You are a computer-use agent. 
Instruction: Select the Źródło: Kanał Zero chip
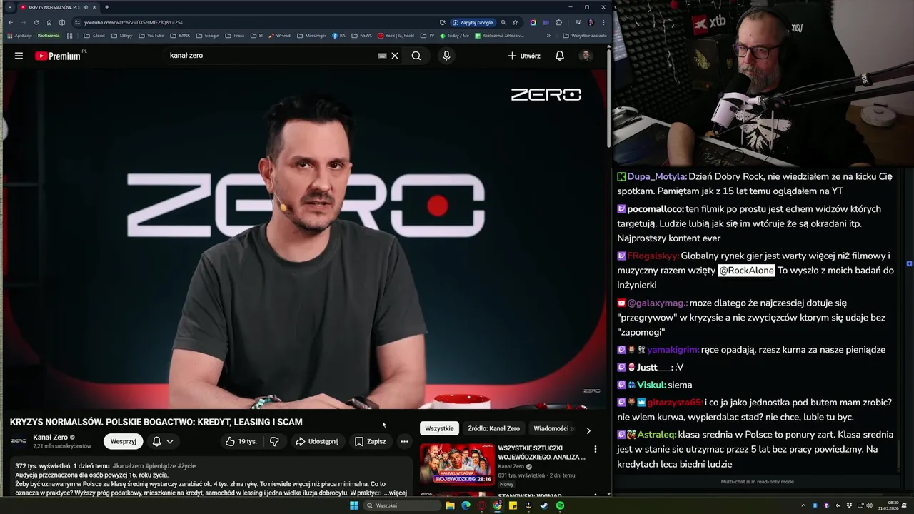[x=493, y=428]
